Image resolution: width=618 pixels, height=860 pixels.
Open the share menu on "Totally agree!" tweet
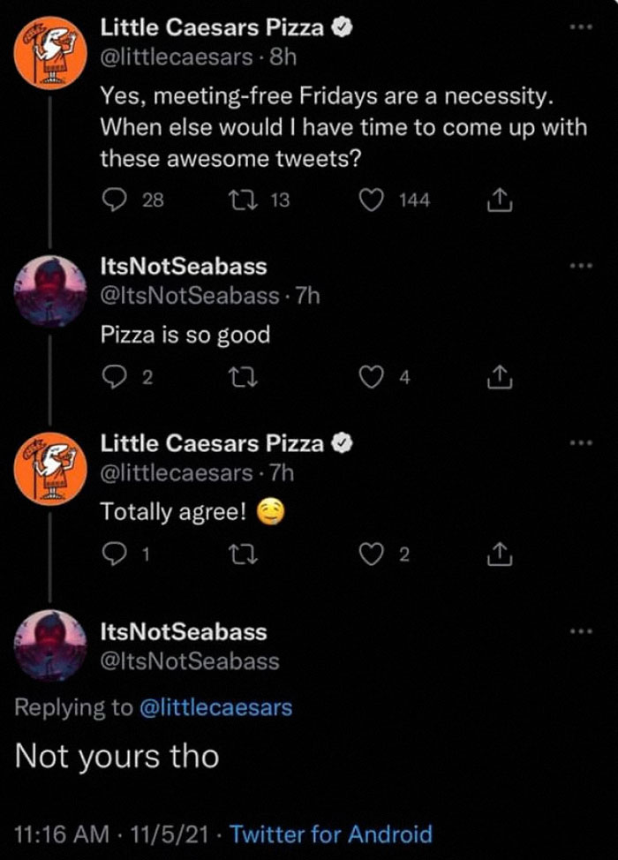[501, 553]
